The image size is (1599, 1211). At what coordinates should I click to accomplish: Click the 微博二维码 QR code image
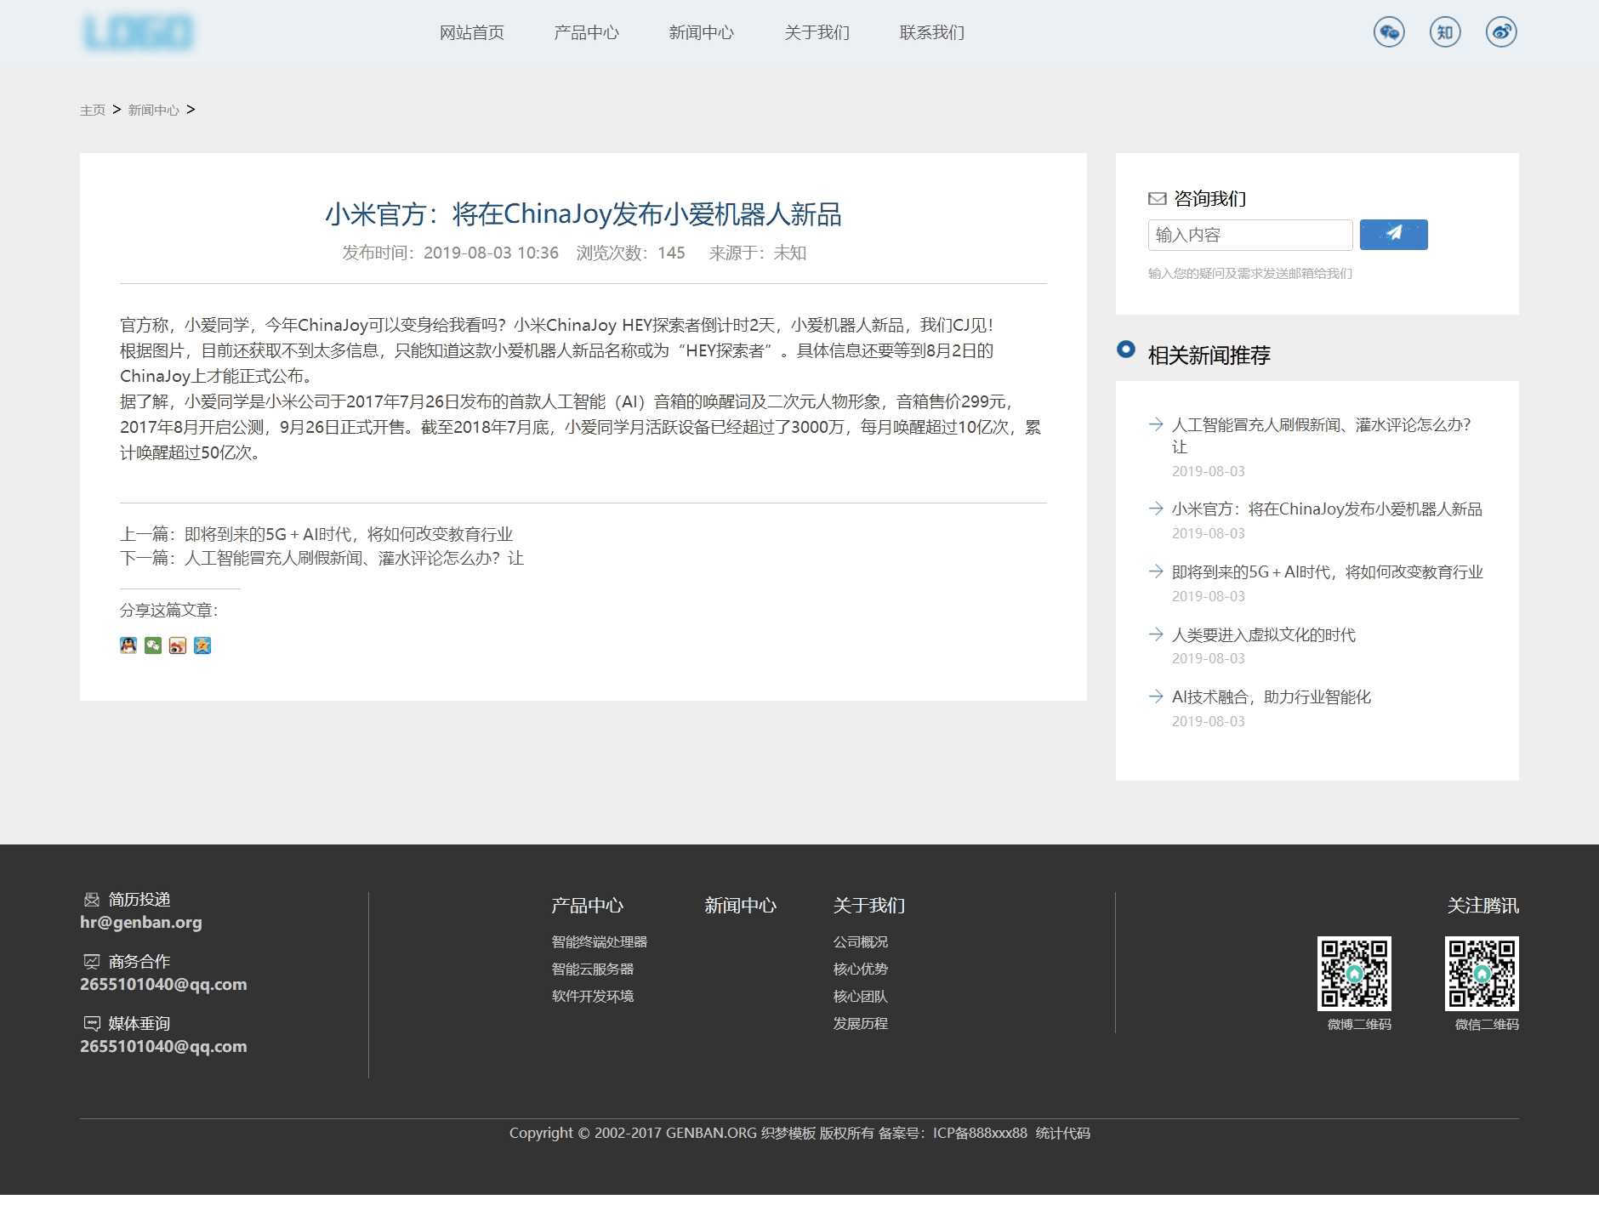point(1354,974)
